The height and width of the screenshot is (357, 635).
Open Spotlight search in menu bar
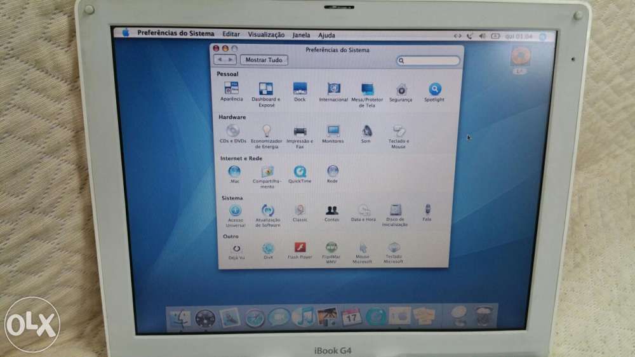point(543,37)
